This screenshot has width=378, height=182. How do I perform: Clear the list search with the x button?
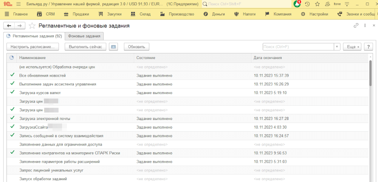tap(336, 47)
